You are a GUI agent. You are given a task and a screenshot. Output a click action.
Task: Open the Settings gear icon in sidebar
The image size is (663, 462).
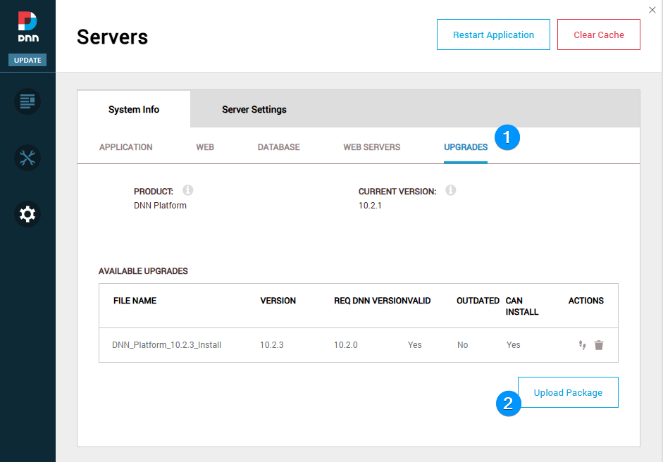tap(27, 214)
